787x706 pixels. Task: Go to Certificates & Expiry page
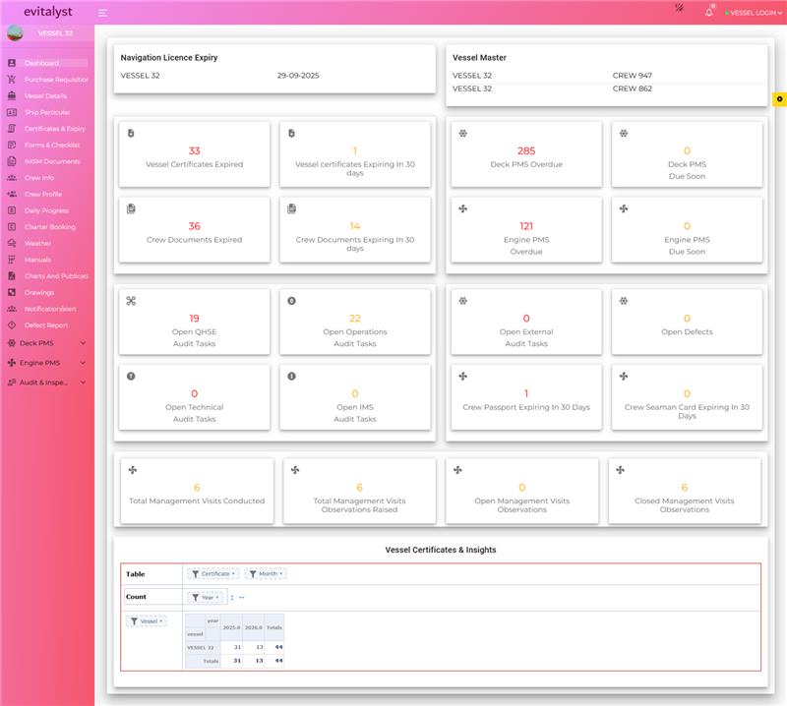click(x=54, y=129)
